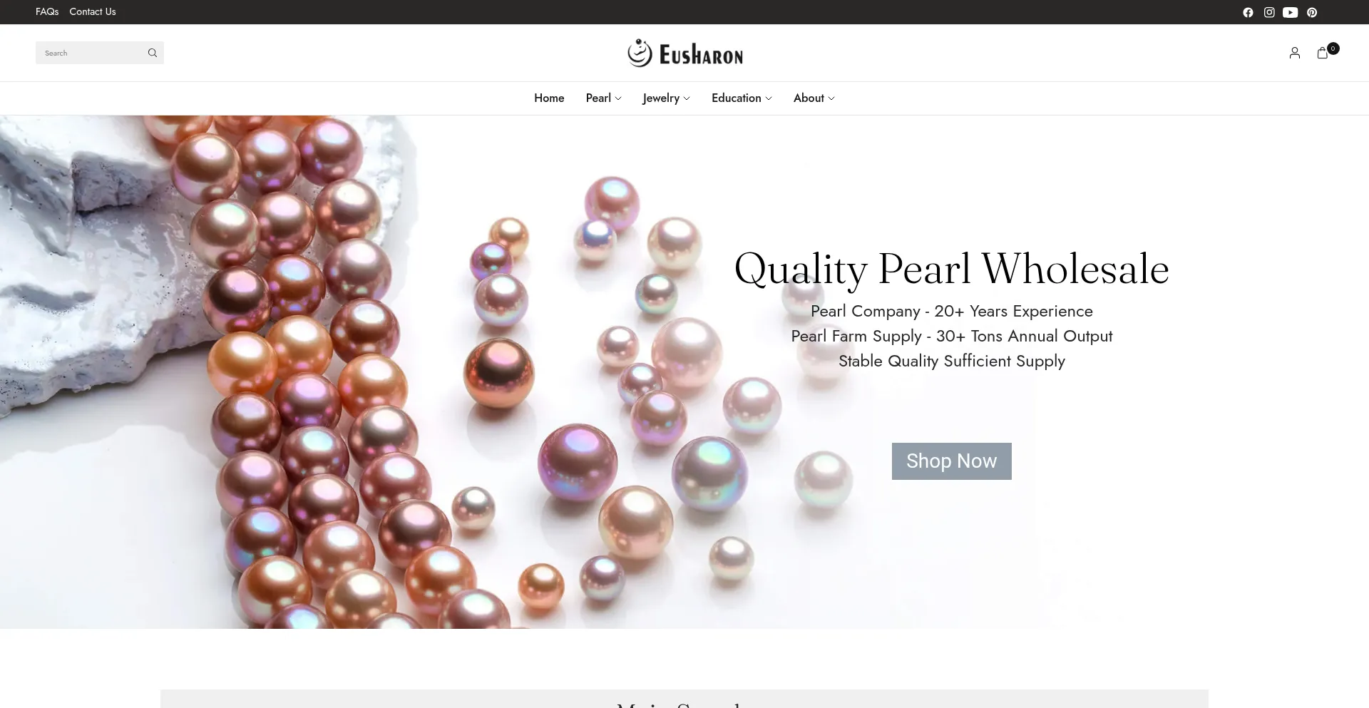Click the cart item count badge

coord(1333,48)
